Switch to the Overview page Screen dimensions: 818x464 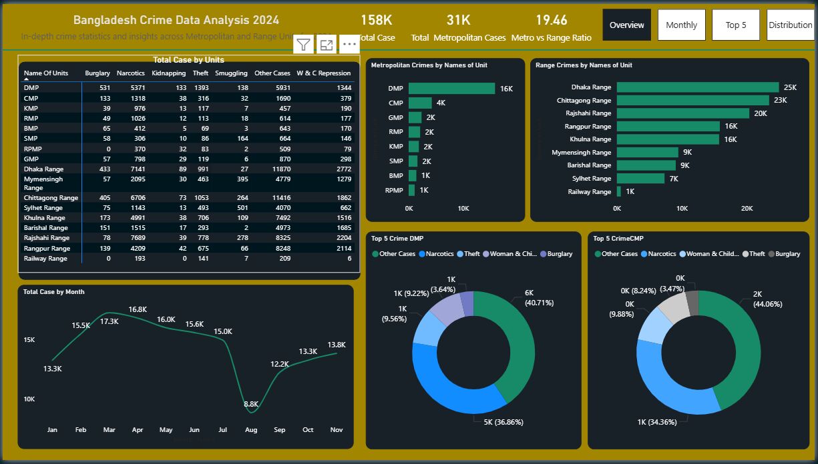[x=627, y=25]
